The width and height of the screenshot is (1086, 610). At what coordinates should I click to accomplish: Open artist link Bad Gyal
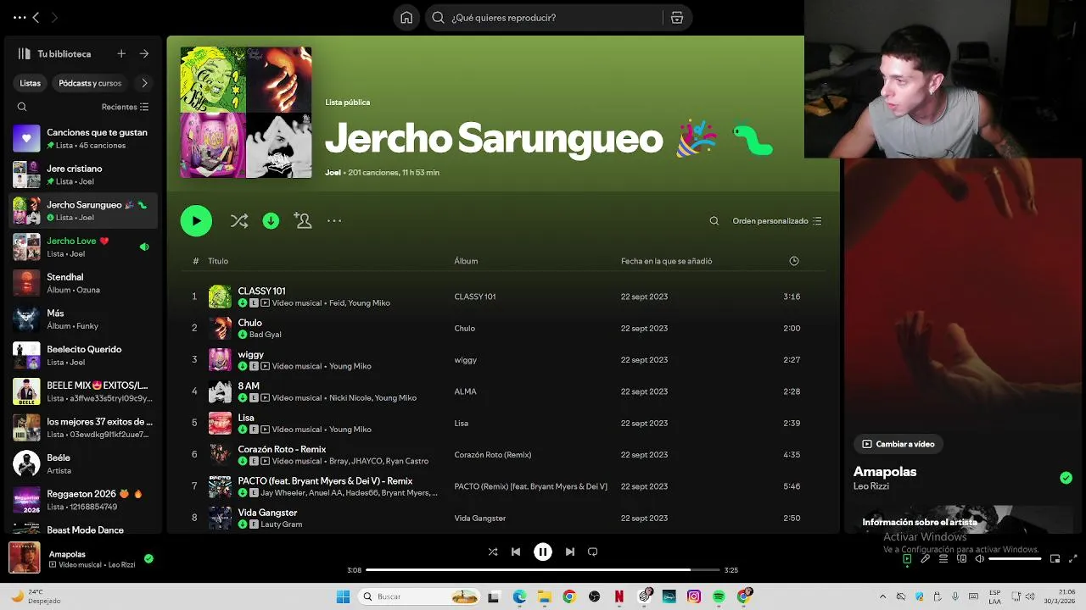265,335
